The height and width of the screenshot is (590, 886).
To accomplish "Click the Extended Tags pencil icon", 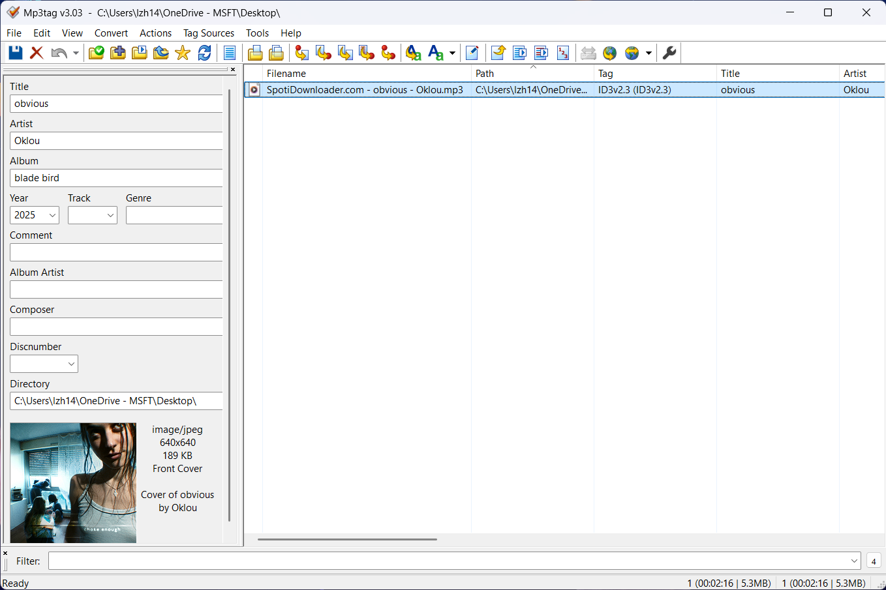I will [x=472, y=53].
